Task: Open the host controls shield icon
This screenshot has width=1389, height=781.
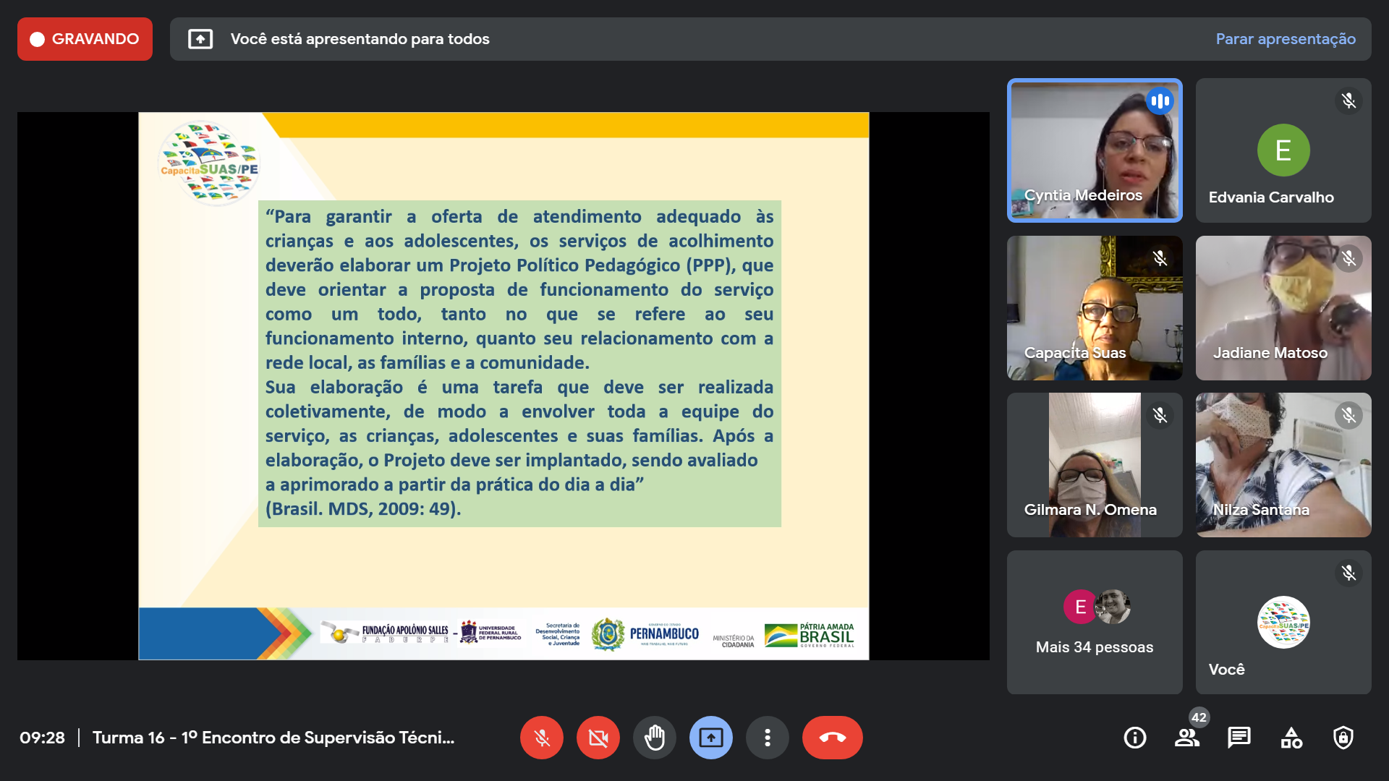Action: 1343,738
